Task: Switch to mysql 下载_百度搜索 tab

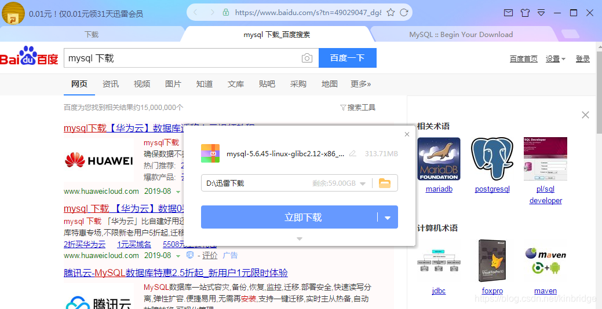Action: click(276, 35)
